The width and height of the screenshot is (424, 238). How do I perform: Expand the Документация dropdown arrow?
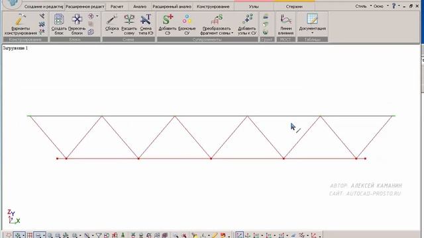pyautogui.click(x=312, y=33)
